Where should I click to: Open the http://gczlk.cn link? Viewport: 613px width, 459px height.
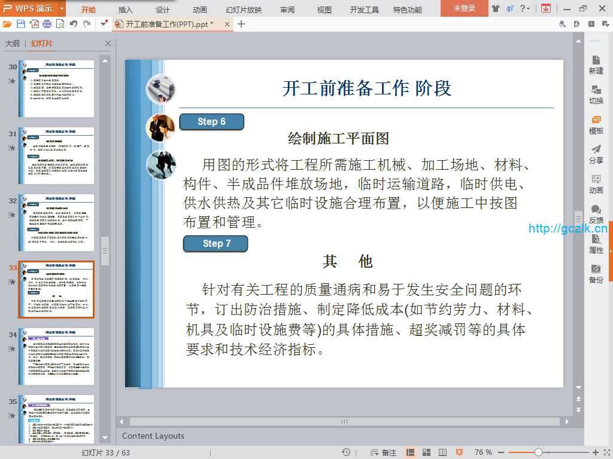pos(568,228)
